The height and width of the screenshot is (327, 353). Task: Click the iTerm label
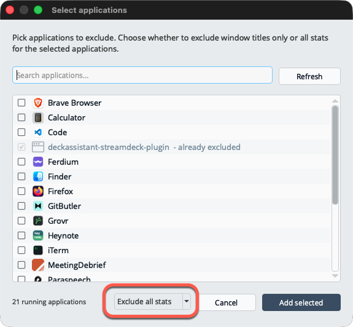coord(58,250)
